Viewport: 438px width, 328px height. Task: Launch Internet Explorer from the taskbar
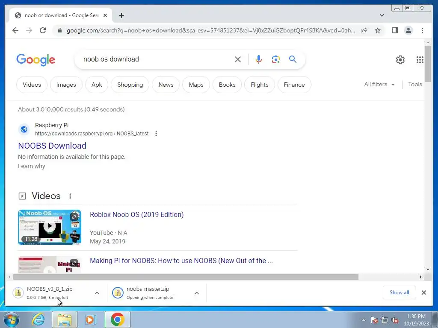pos(38,319)
